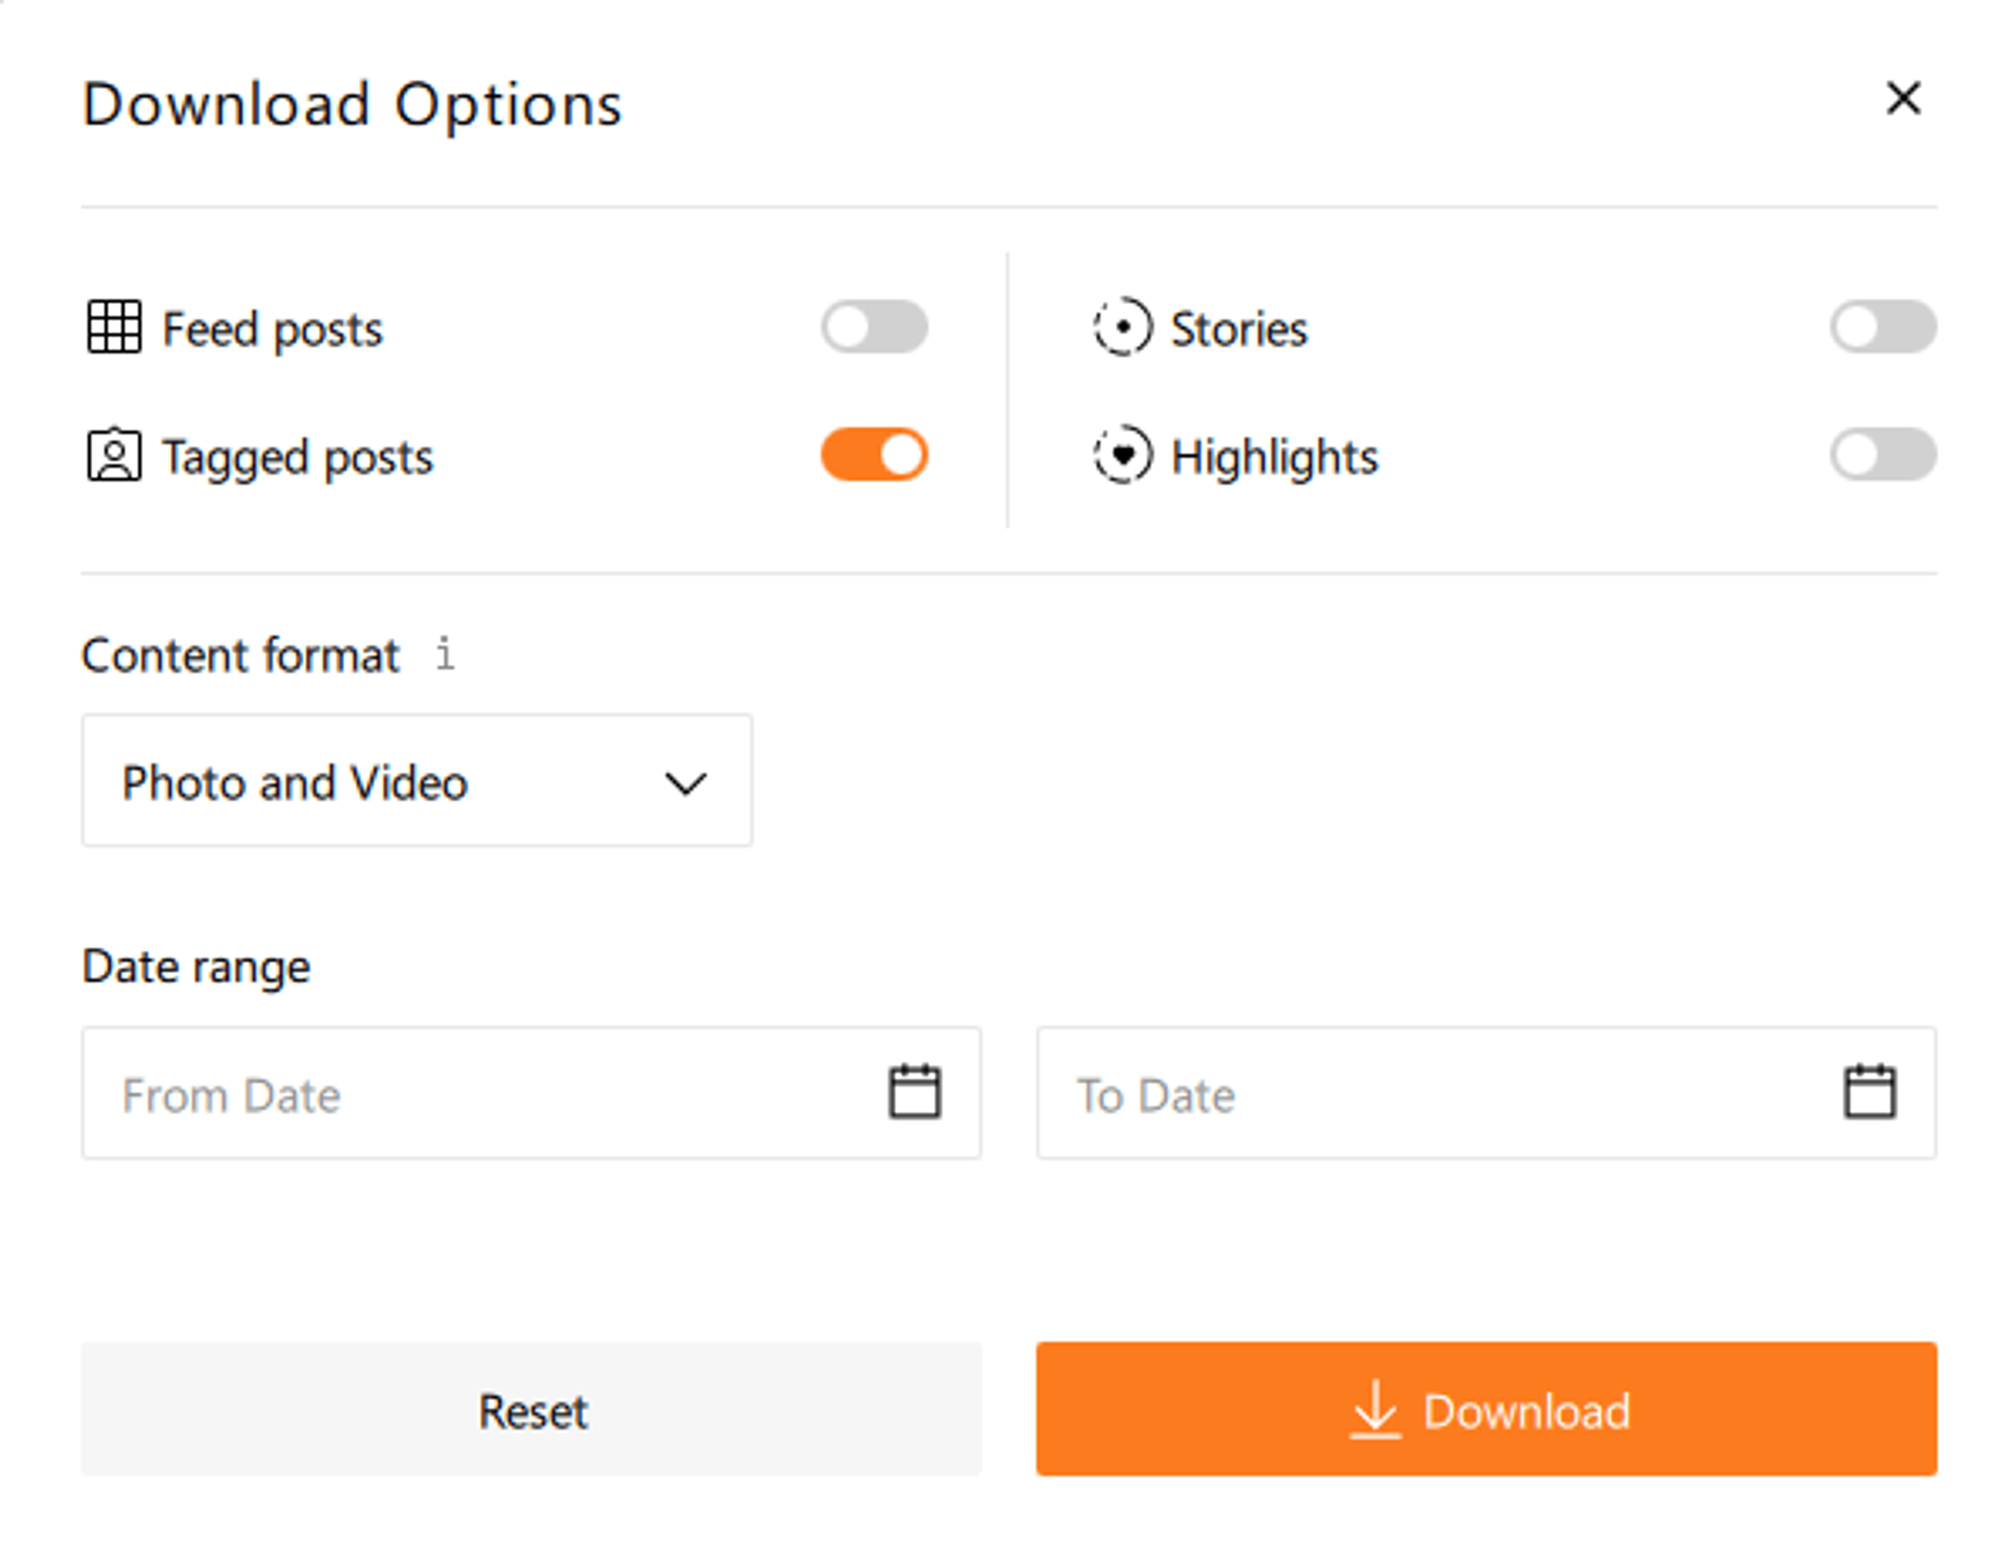This screenshot has width=2008, height=1543.
Task: Click the Stories circle icon
Action: (1122, 327)
